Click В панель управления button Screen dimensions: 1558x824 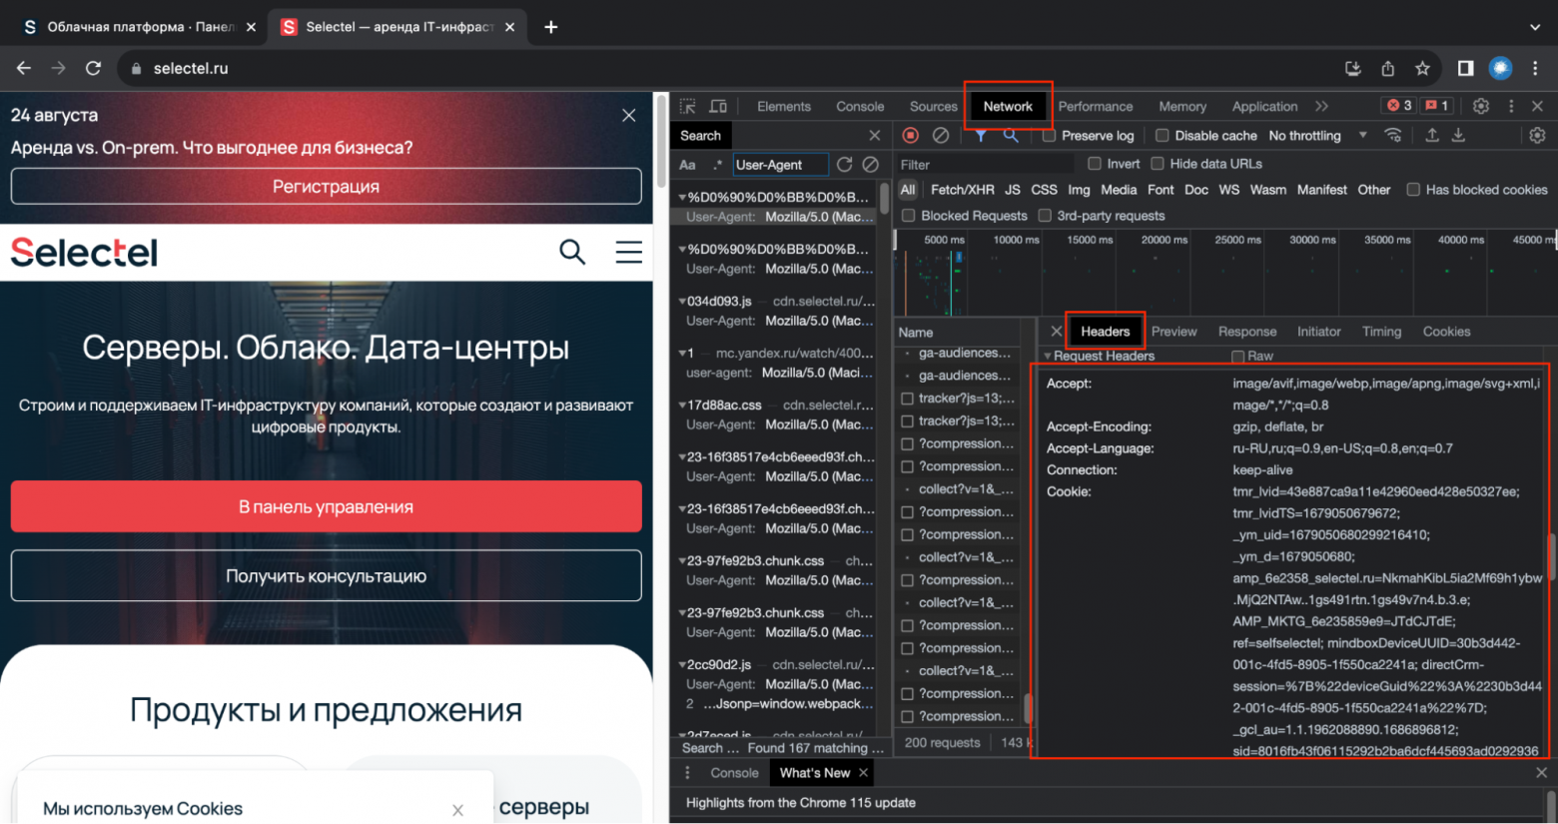(326, 506)
